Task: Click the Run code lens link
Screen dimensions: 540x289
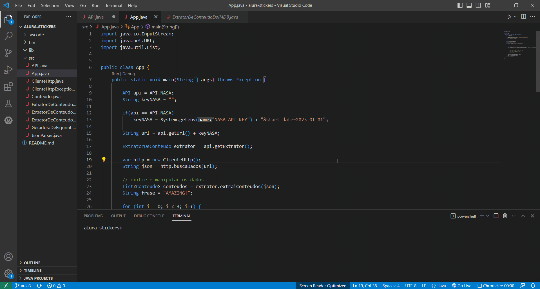Action: (x=115, y=74)
